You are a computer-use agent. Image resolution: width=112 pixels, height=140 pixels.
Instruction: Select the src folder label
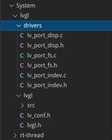pos(31,106)
